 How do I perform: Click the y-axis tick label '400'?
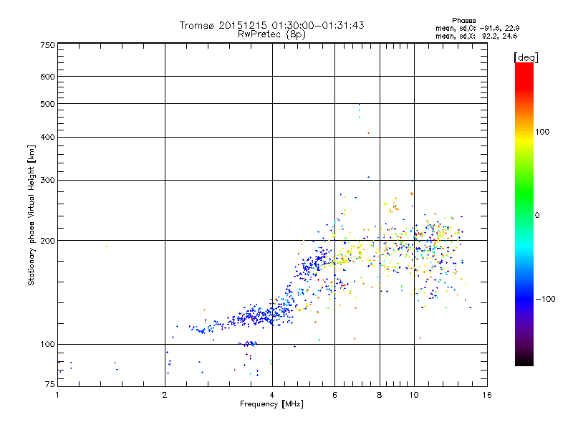pyautogui.click(x=48, y=138)
